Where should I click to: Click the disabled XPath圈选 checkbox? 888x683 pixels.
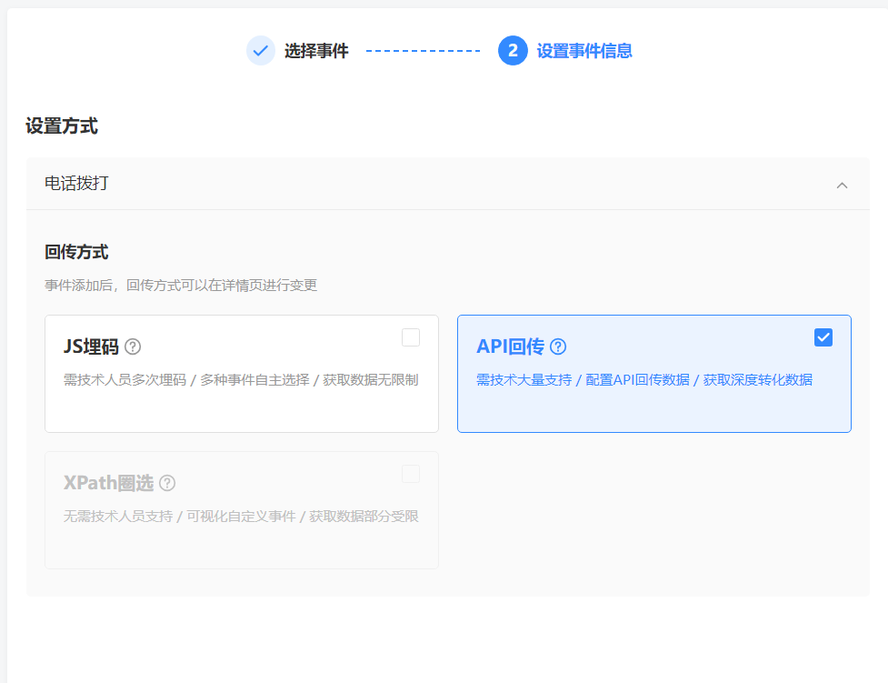(x=411, y=474)
